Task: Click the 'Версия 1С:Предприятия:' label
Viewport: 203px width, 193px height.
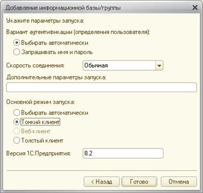Action: pyautogui.click(x=39, y=153)
